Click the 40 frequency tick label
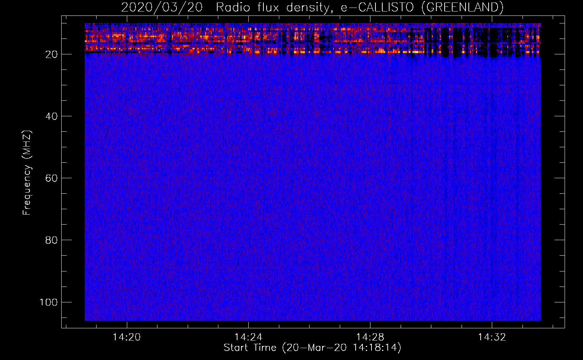Screen dimensions: 583x360 (x=52, y=116)
